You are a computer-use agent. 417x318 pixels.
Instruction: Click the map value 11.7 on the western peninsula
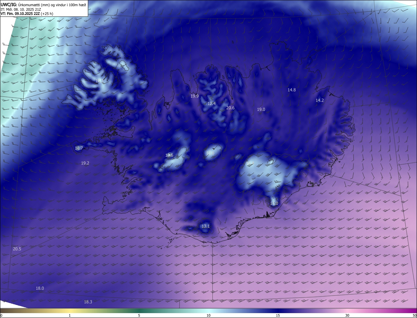click(x=79, y=148)
